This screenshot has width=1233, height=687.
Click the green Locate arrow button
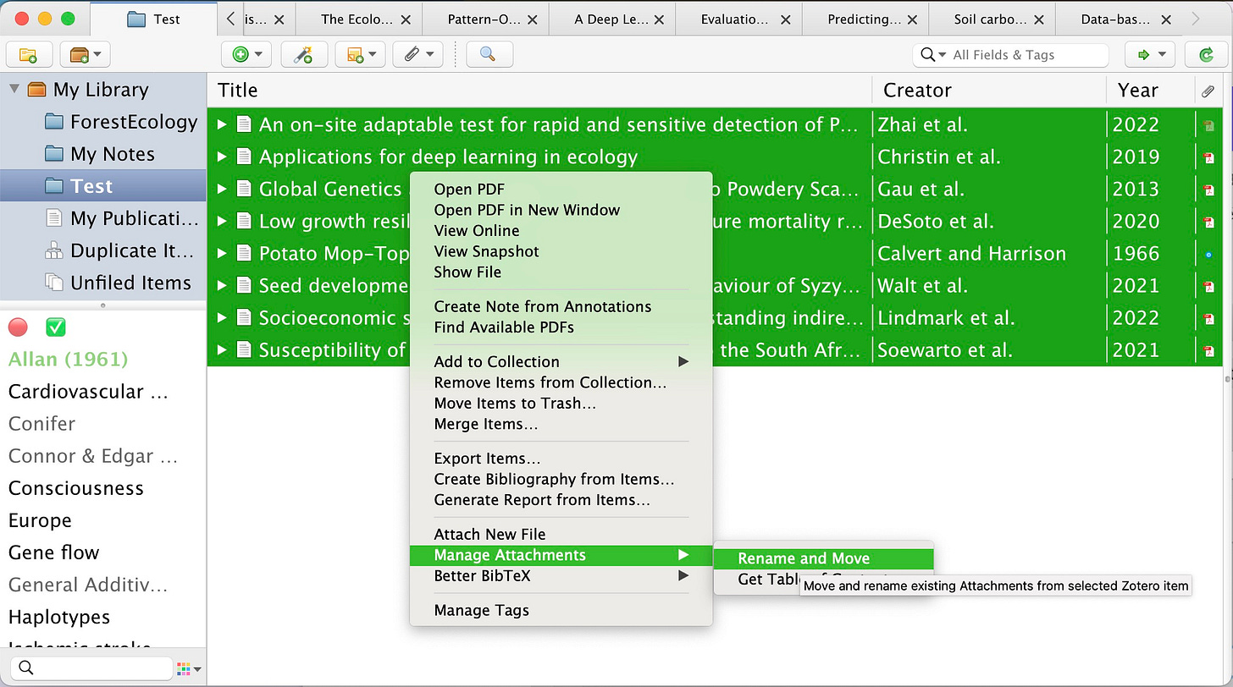(x=1149, y=55)
